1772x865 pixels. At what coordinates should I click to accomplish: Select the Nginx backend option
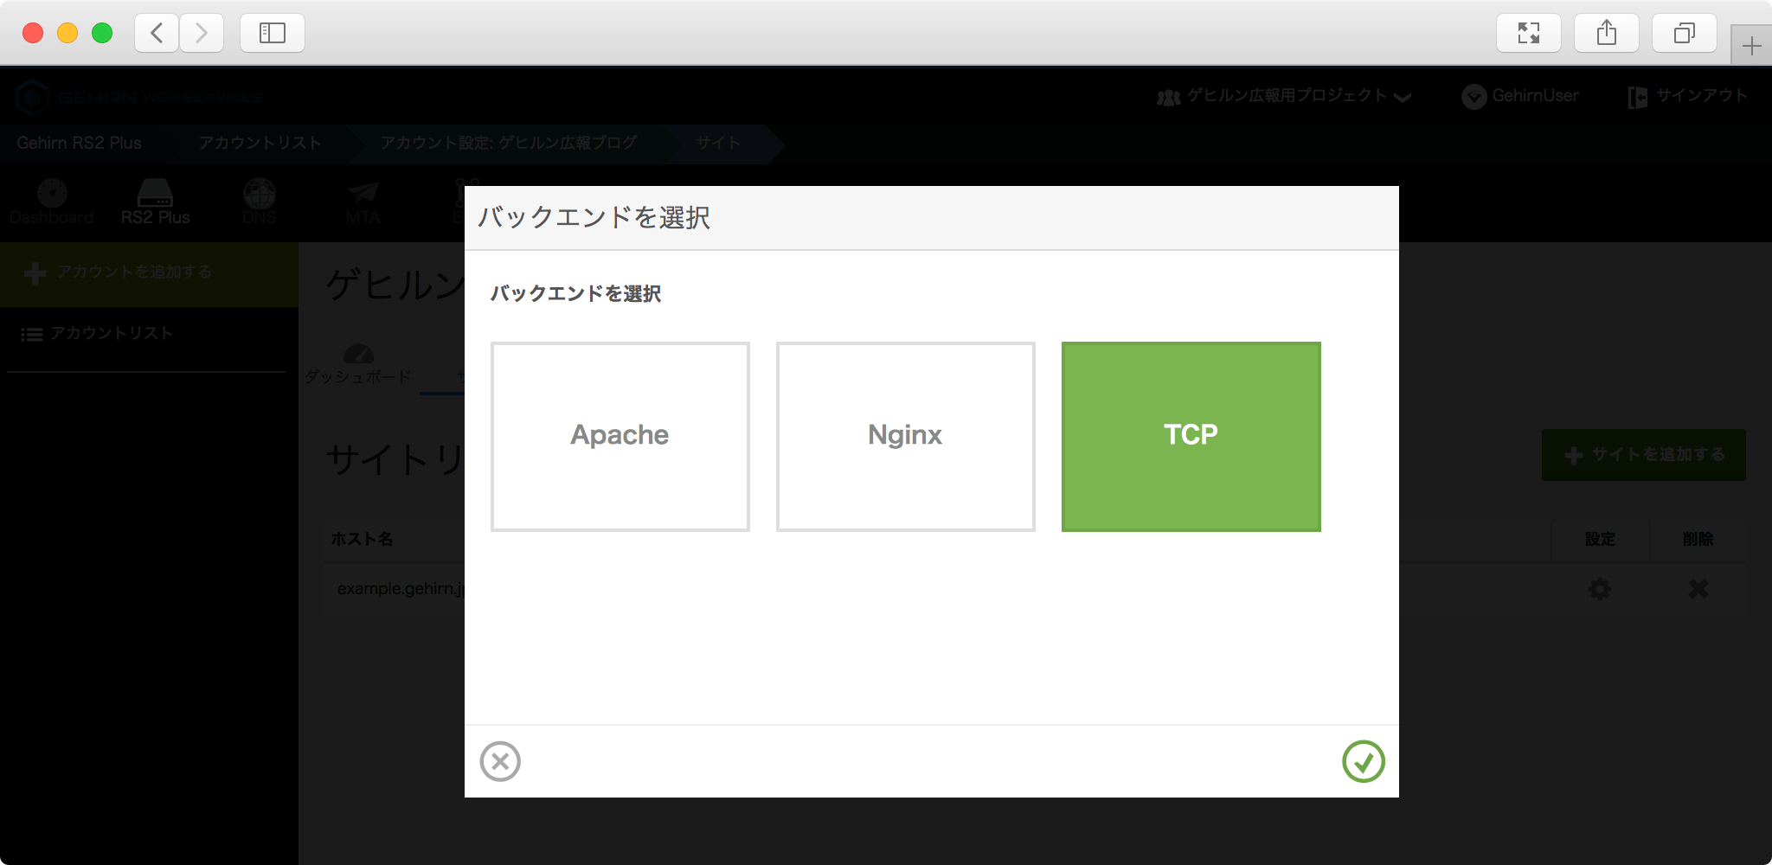click(x=905, y=436)
